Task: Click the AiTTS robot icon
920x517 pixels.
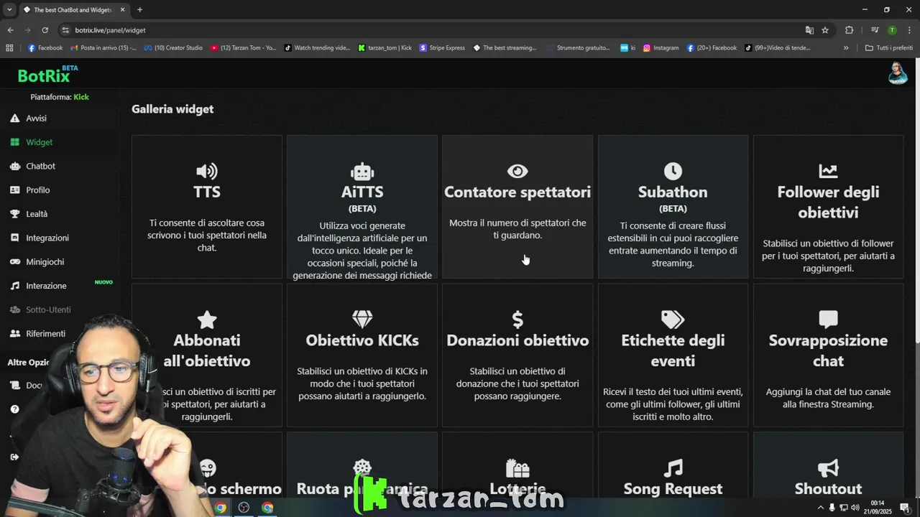Action: point(362,171)
